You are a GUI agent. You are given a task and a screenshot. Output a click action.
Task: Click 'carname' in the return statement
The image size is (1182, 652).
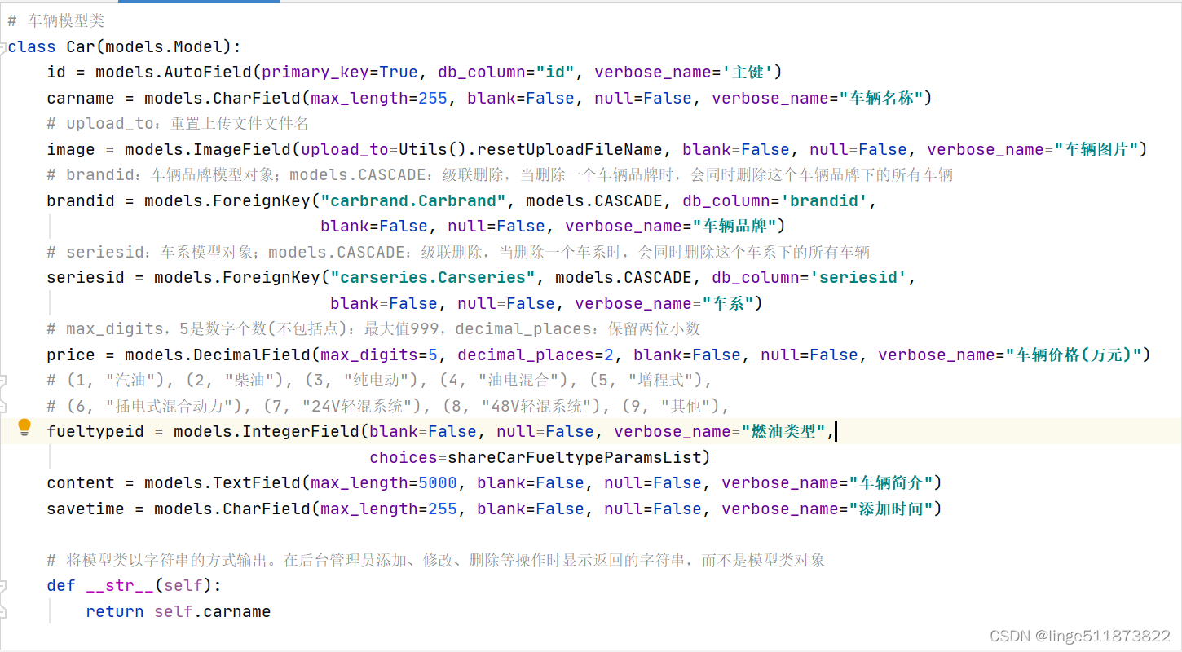[237, 611]
